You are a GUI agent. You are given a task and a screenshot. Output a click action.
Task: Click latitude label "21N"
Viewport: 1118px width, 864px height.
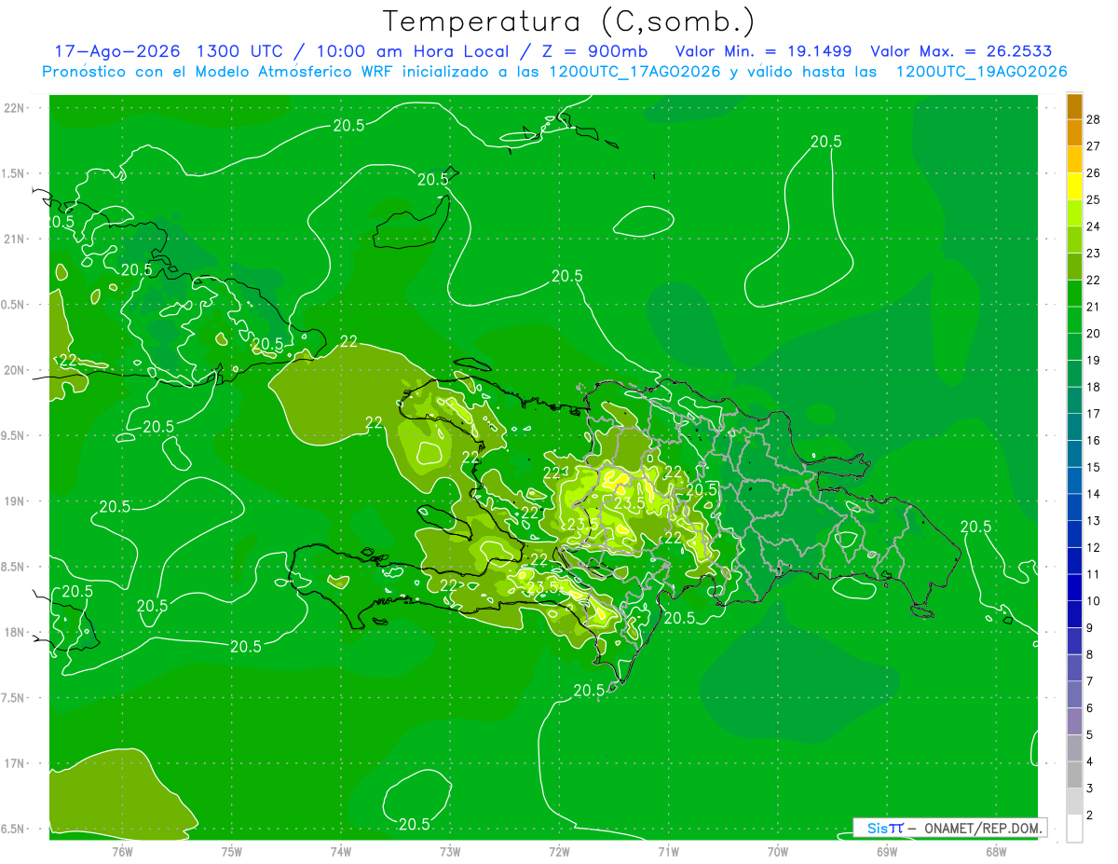click(x=15, y=239)
